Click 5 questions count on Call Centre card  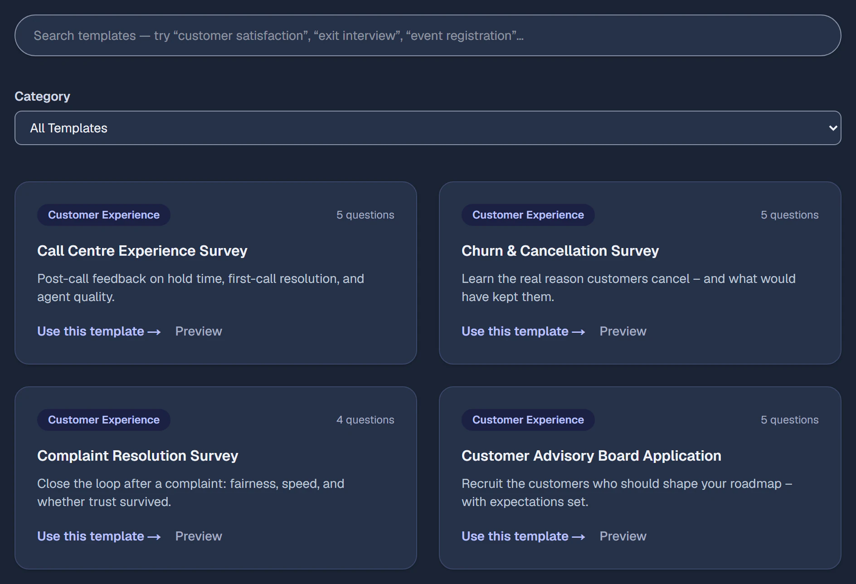click(365, 215)
